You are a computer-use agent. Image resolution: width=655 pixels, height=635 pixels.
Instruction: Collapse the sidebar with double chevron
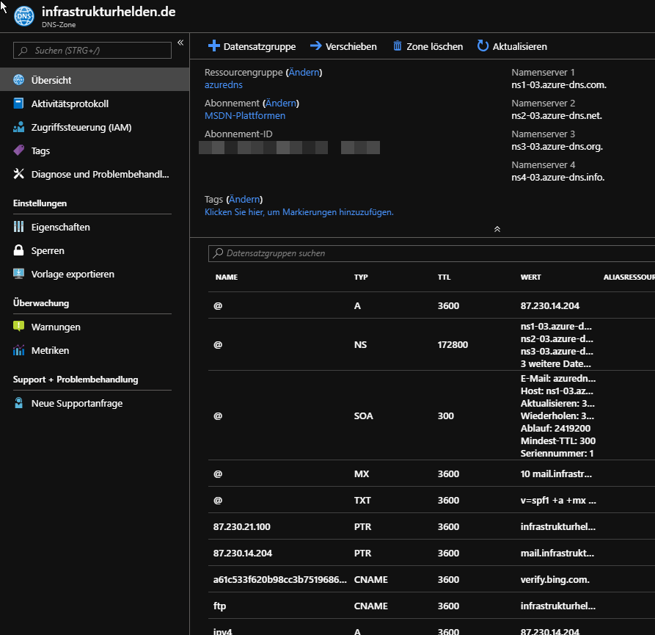coord(180,43)
